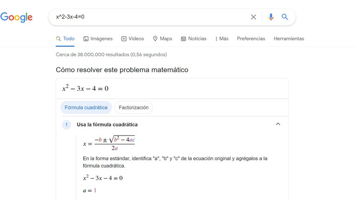The width and height of the screenshot is (357, 200).
Task: Clear the search box with X icon
Action: [x=253, y=17]
